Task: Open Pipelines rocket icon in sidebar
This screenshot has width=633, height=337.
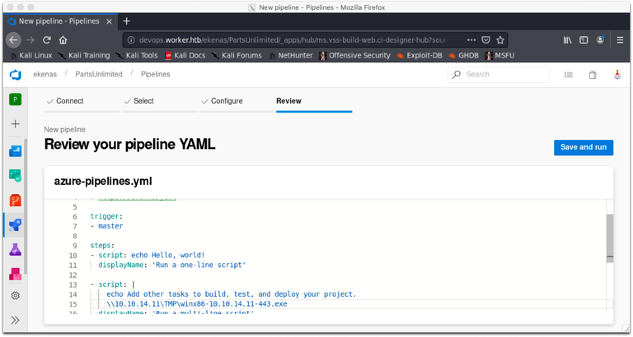Action: coord(16,225)
